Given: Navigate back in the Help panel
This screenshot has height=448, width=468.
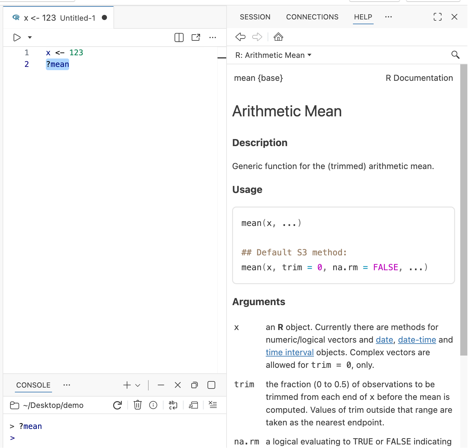Looking at the screenshot, I should (x=240, y=37).
